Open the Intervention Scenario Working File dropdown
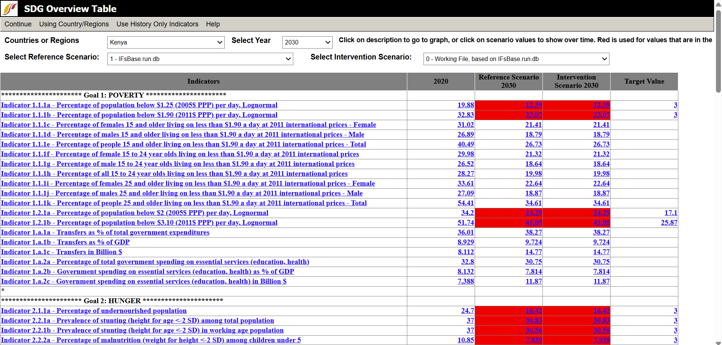The height and width of the screenshot is (345, 722). tap(516, 59)
